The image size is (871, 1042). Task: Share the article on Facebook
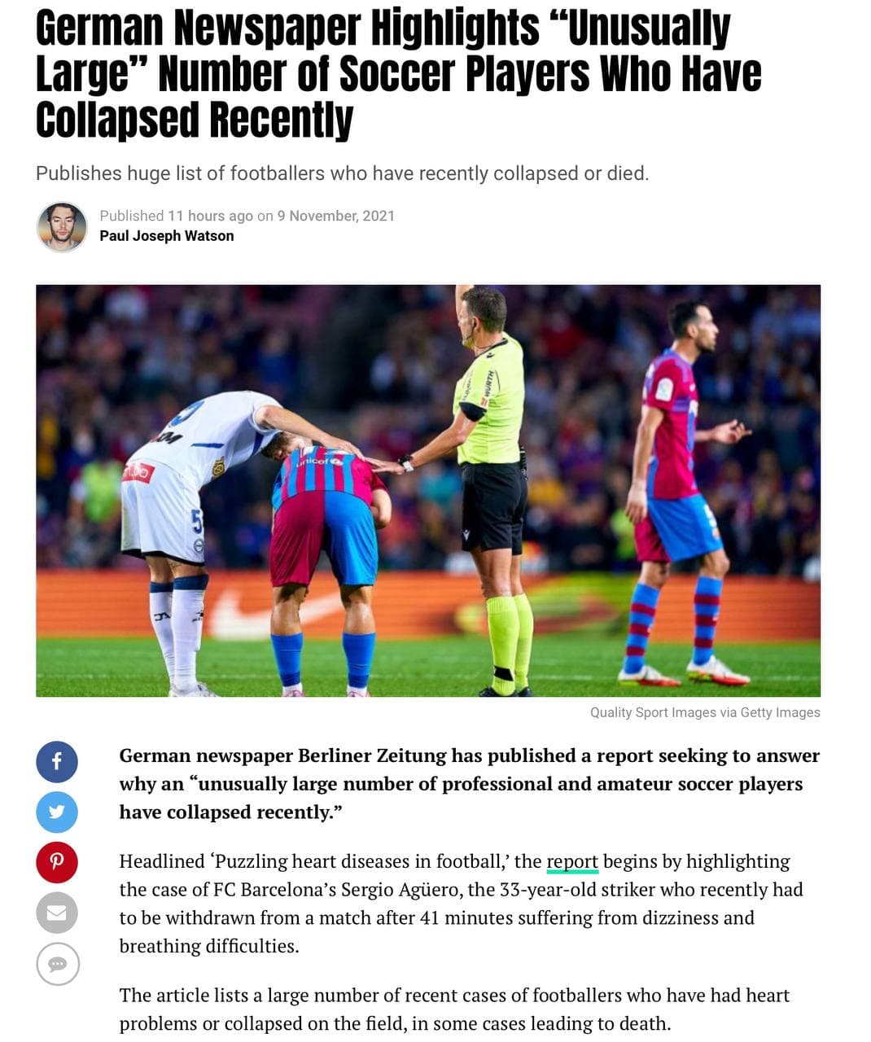pyautogui.click(x=57, y=762)
